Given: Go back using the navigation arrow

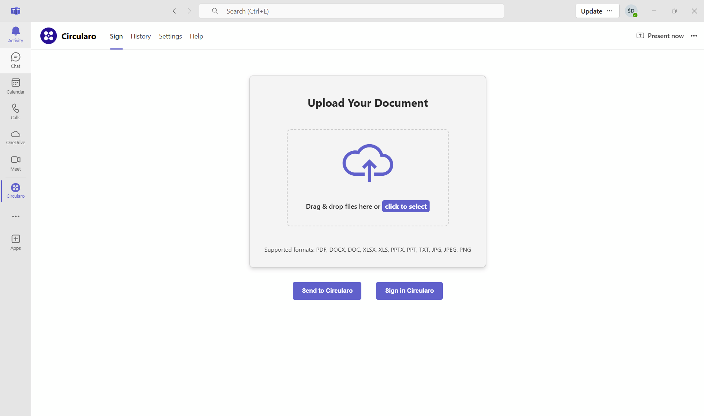Looking at the screenshot, I should (174, 11).
